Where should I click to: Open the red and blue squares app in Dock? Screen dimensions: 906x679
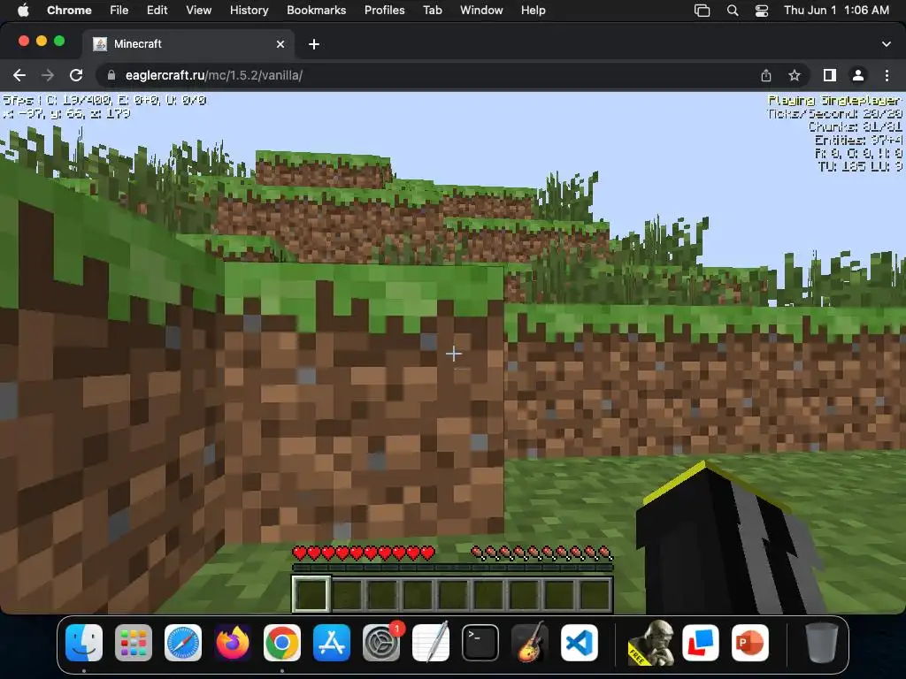701,643
